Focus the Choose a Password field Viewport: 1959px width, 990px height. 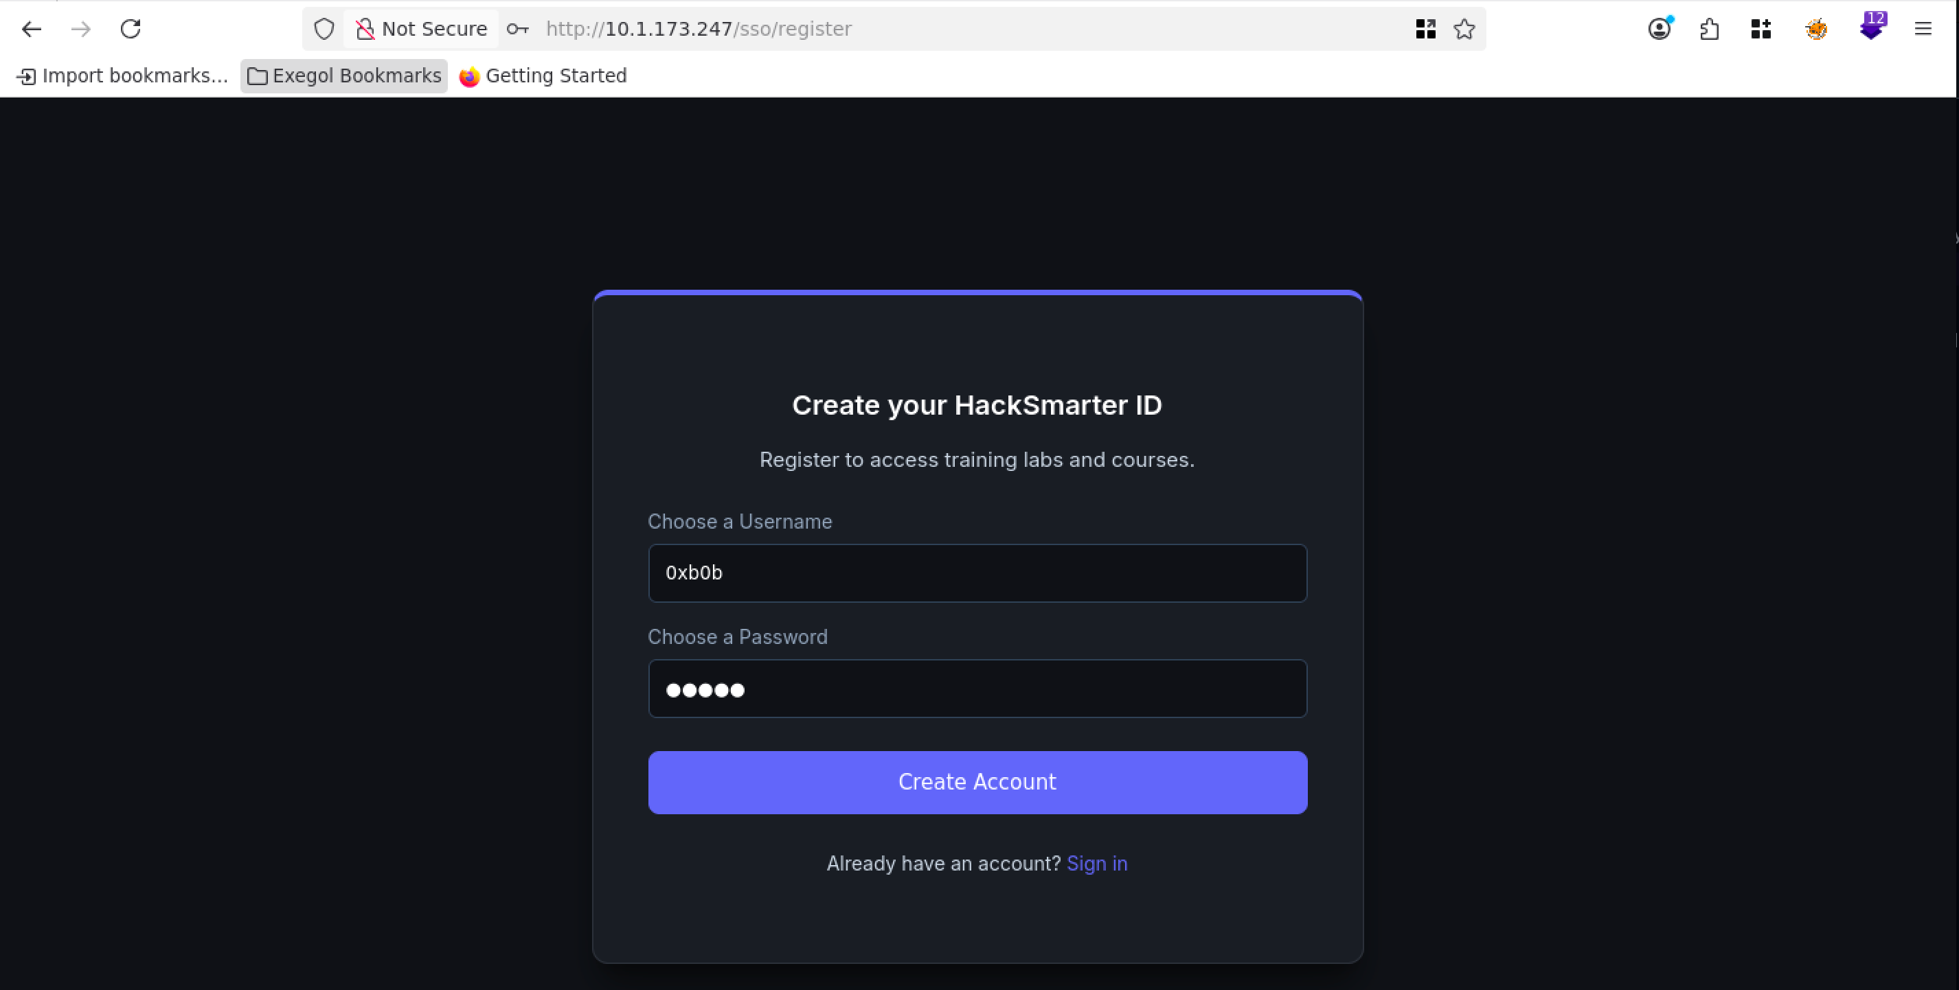click(x=977, y=689)
